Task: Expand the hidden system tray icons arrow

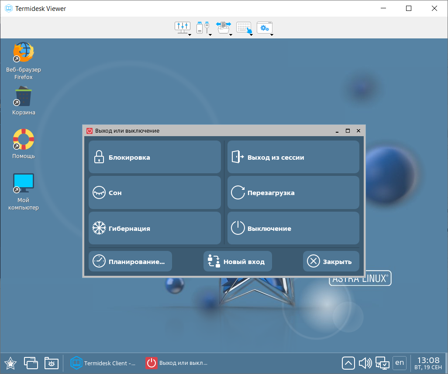Action: coord(348,363)
